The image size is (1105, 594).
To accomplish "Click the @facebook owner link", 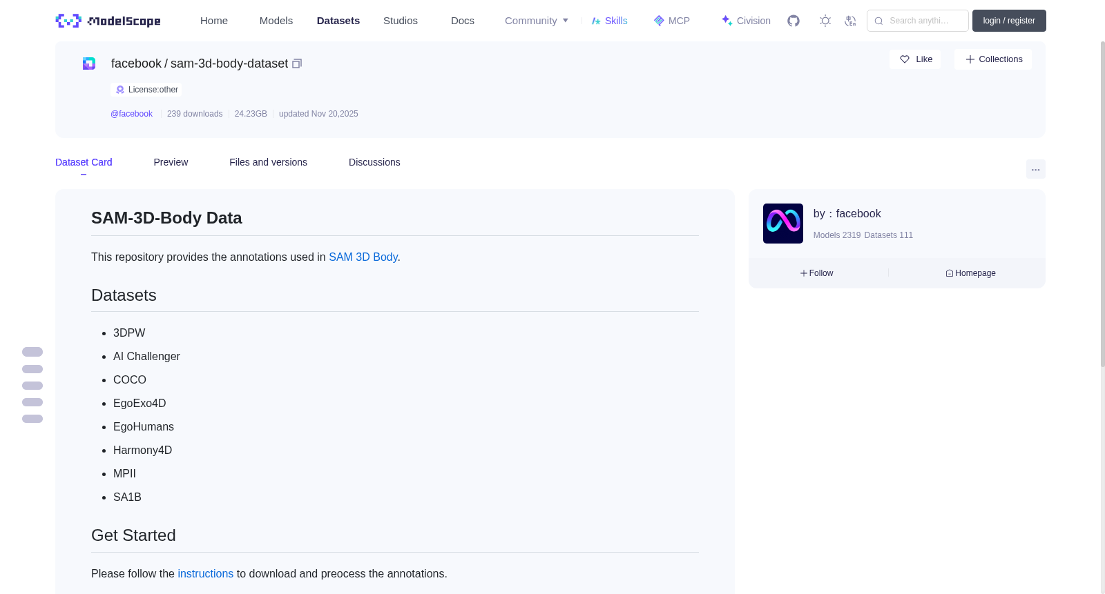I will point(131,114).
